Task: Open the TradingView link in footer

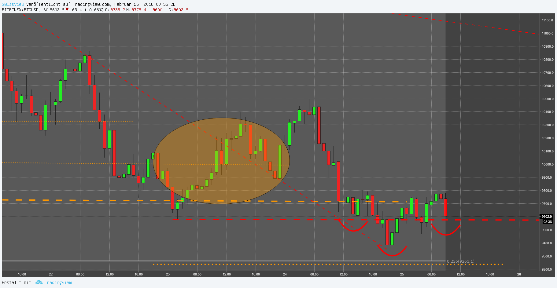Action: [58, 283]
